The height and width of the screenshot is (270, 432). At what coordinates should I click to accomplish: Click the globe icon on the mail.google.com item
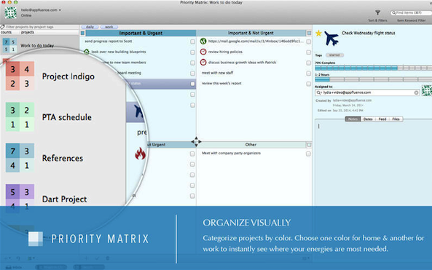(203, 41)
